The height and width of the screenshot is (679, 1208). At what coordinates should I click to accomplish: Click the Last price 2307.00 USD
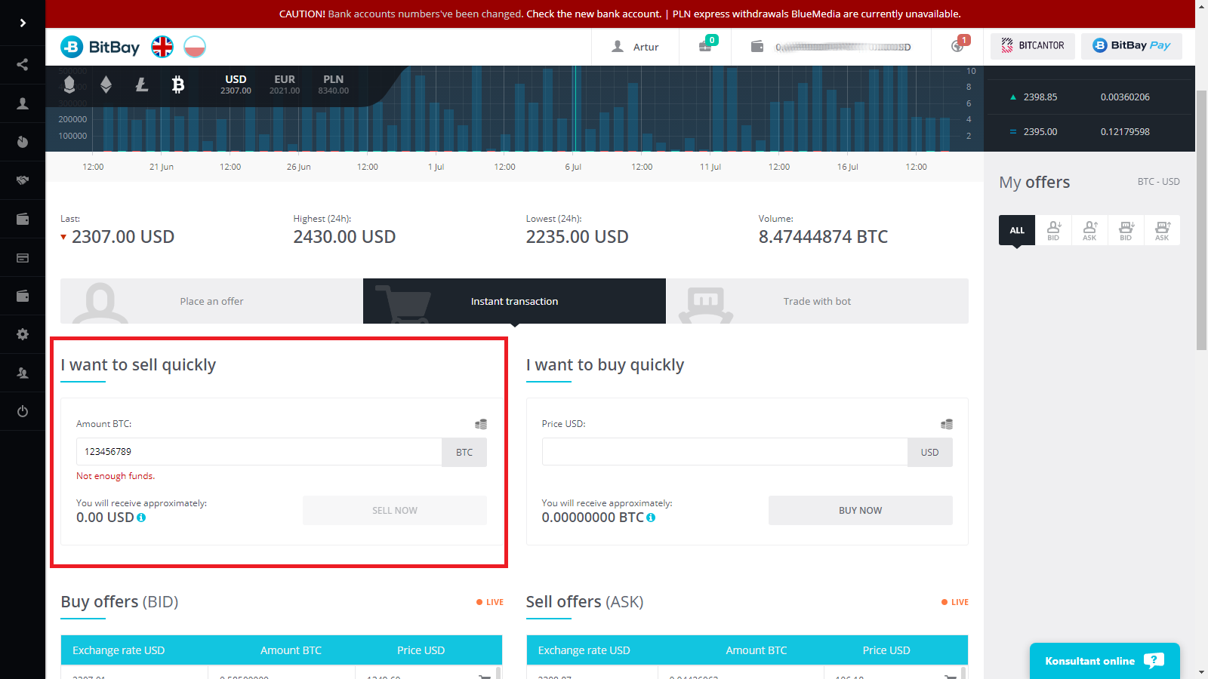coord(123,237)
